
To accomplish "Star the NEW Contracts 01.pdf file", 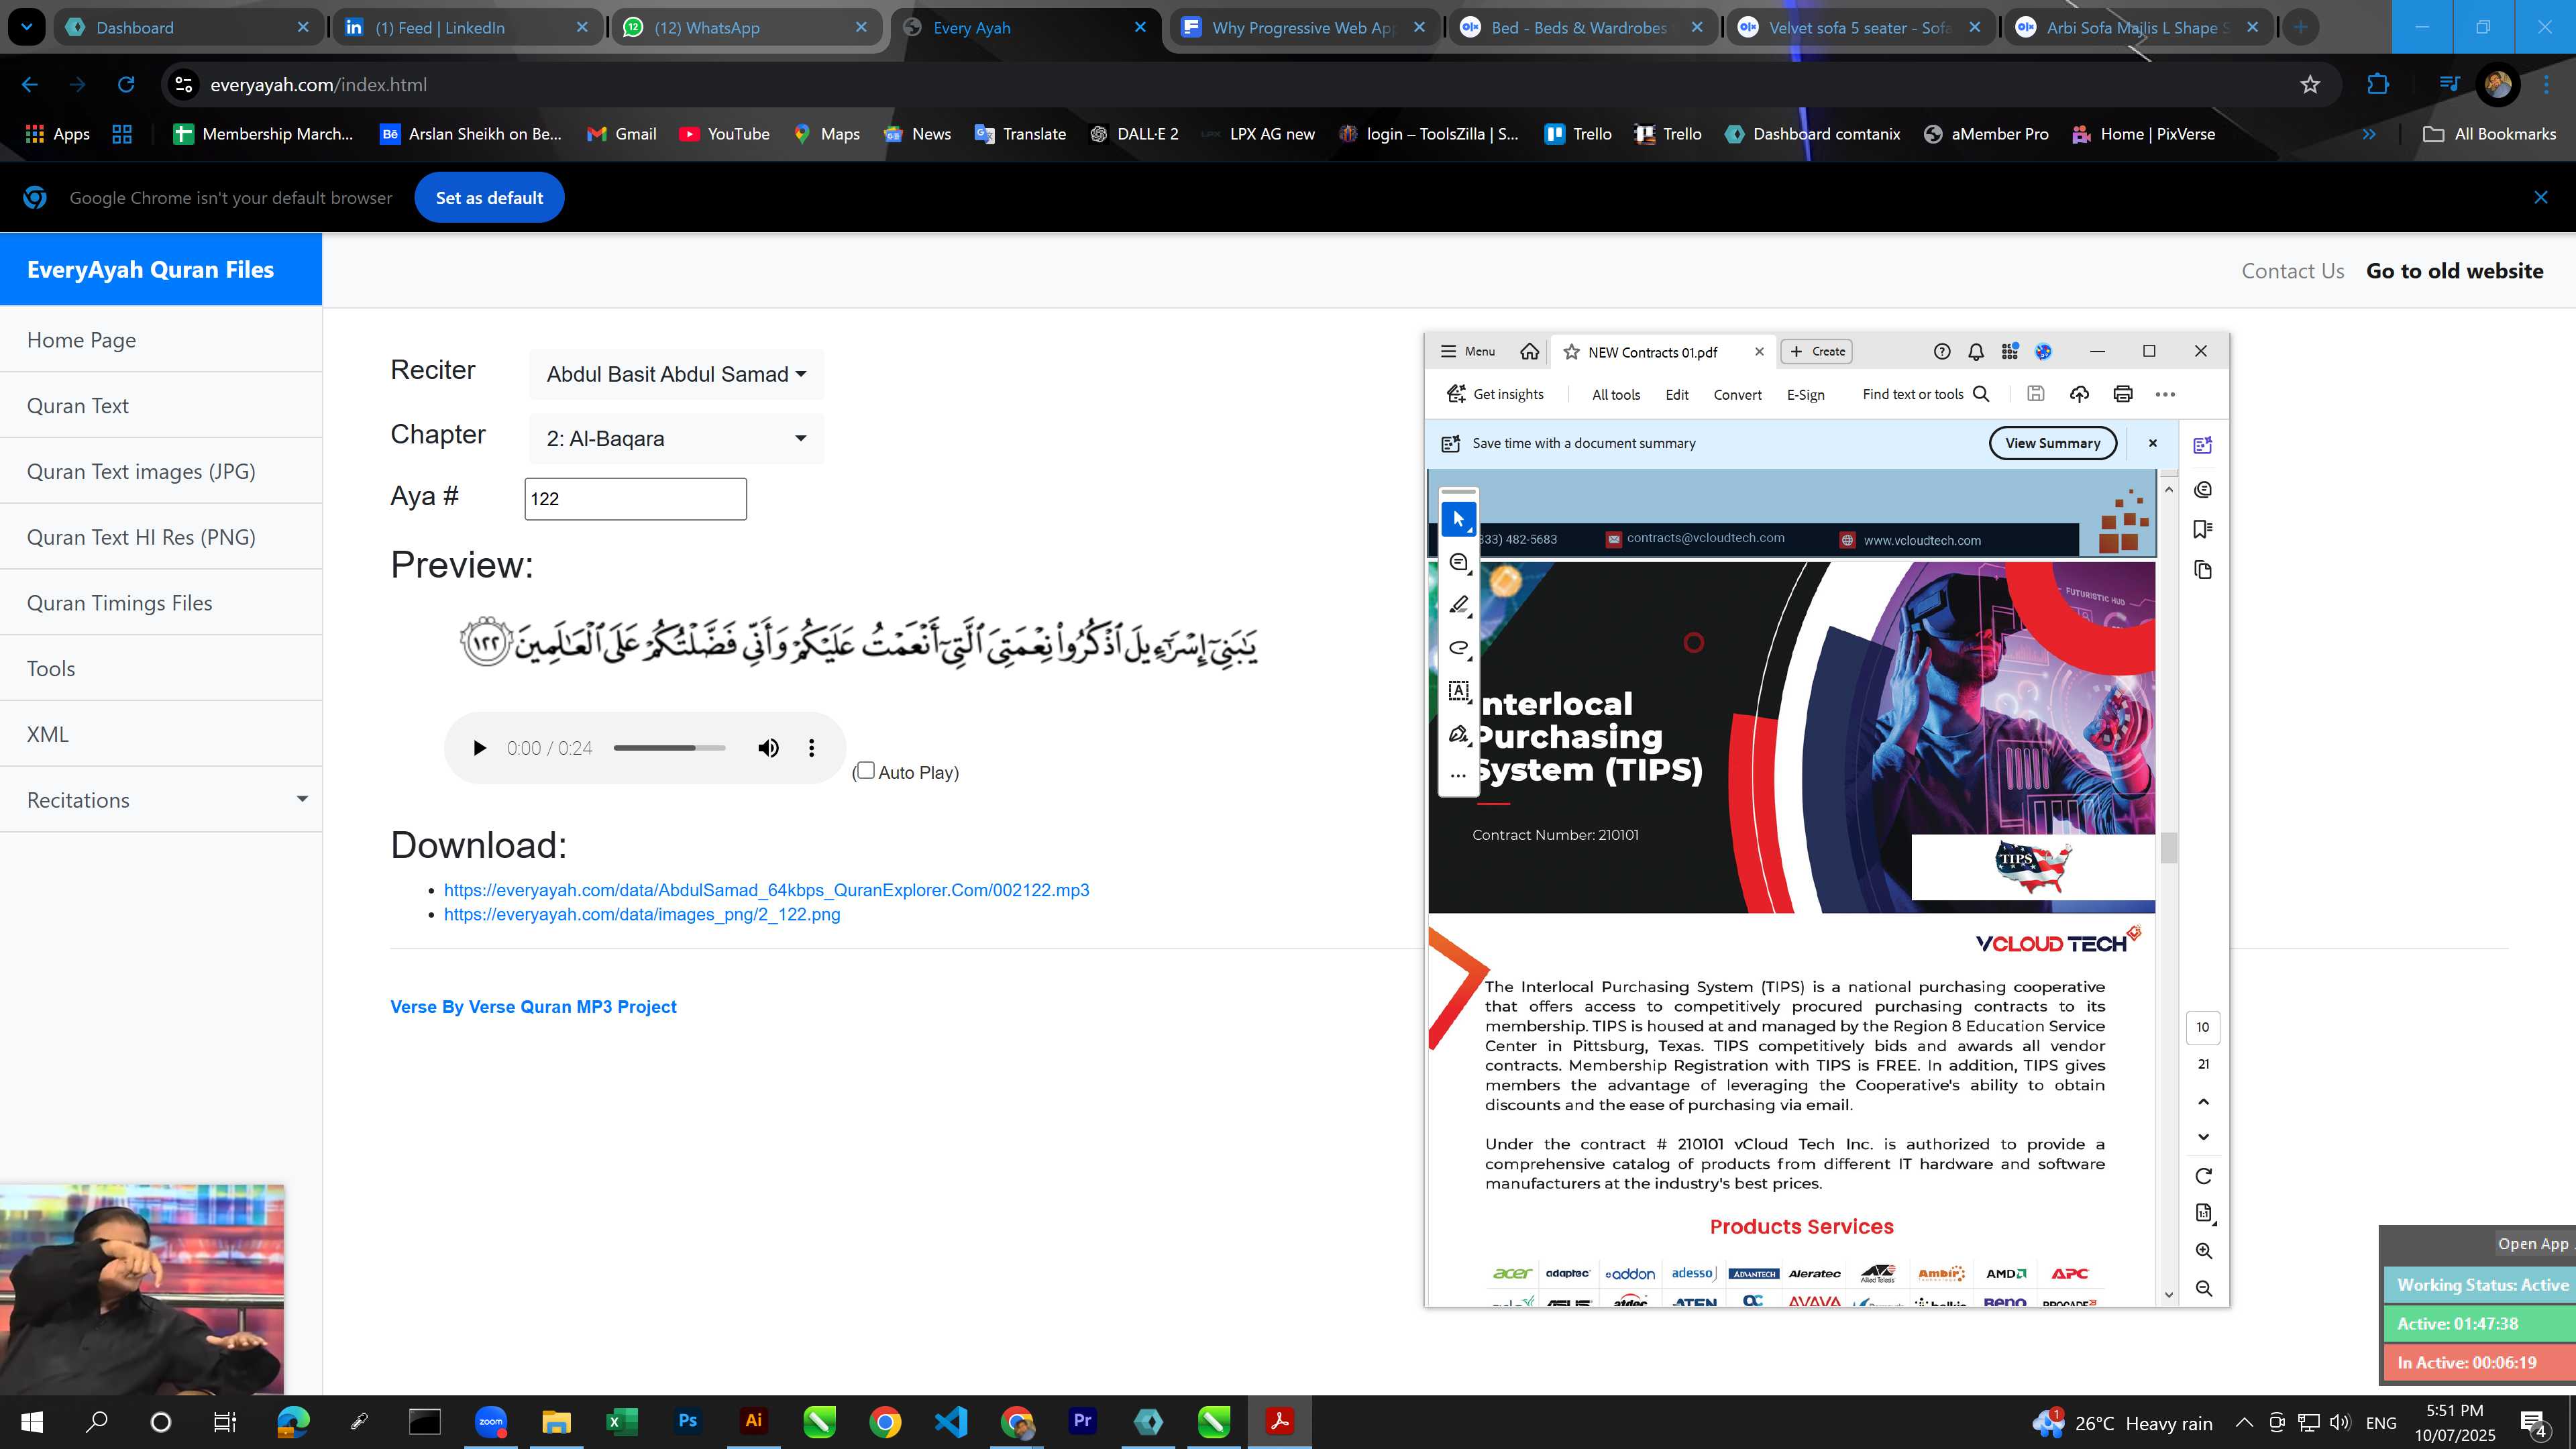I will (1571, 352).
